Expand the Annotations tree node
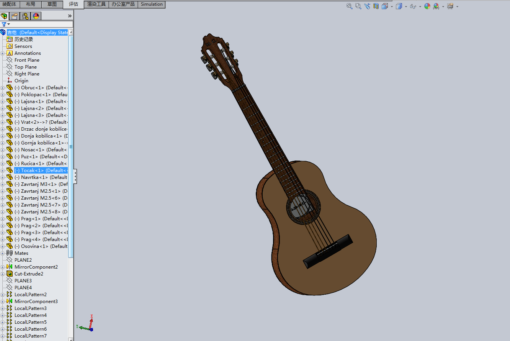The width and height of the screenshot is (510, 341). [3, 53]
